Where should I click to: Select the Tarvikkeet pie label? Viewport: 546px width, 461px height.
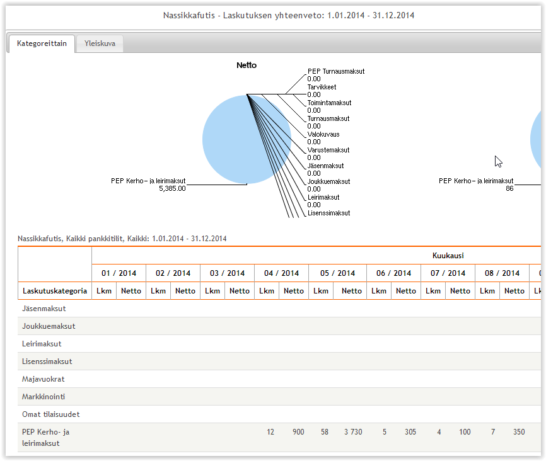[x=322, y=87]
